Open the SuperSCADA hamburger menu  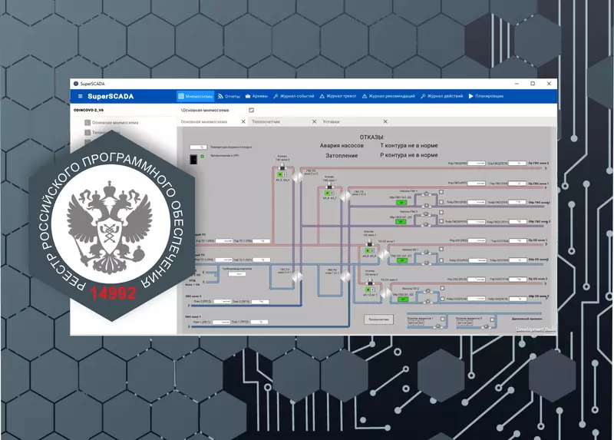point(81,97)
